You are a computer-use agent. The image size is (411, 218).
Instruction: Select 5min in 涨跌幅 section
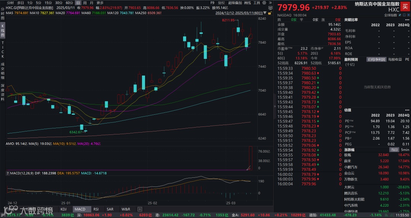(405, 150)
